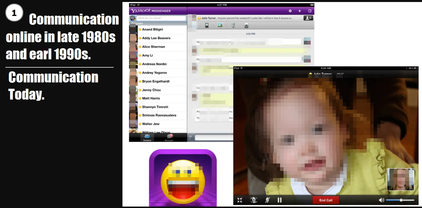Open chat with Matt Harris
This screenshot has height=208, width=422.
click(x=151, y=98)
